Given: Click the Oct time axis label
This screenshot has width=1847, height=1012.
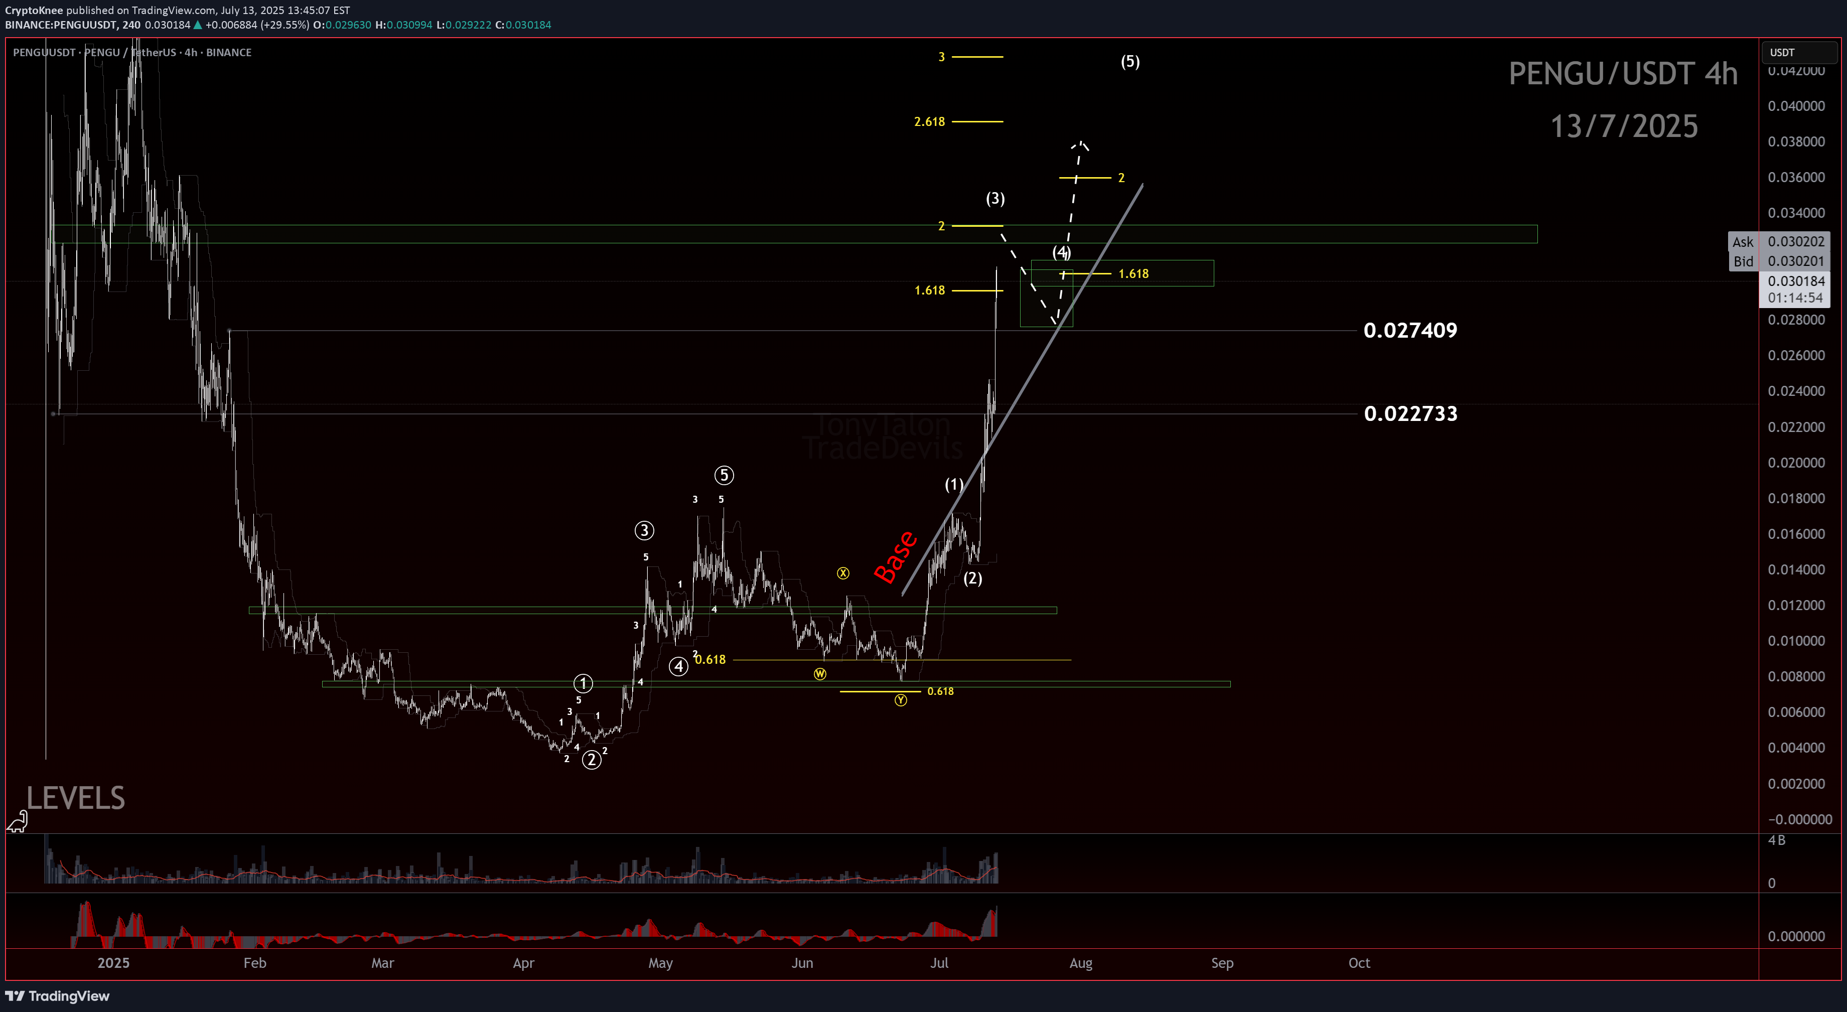Looking at the screenshot, I should coord(1359,962).
